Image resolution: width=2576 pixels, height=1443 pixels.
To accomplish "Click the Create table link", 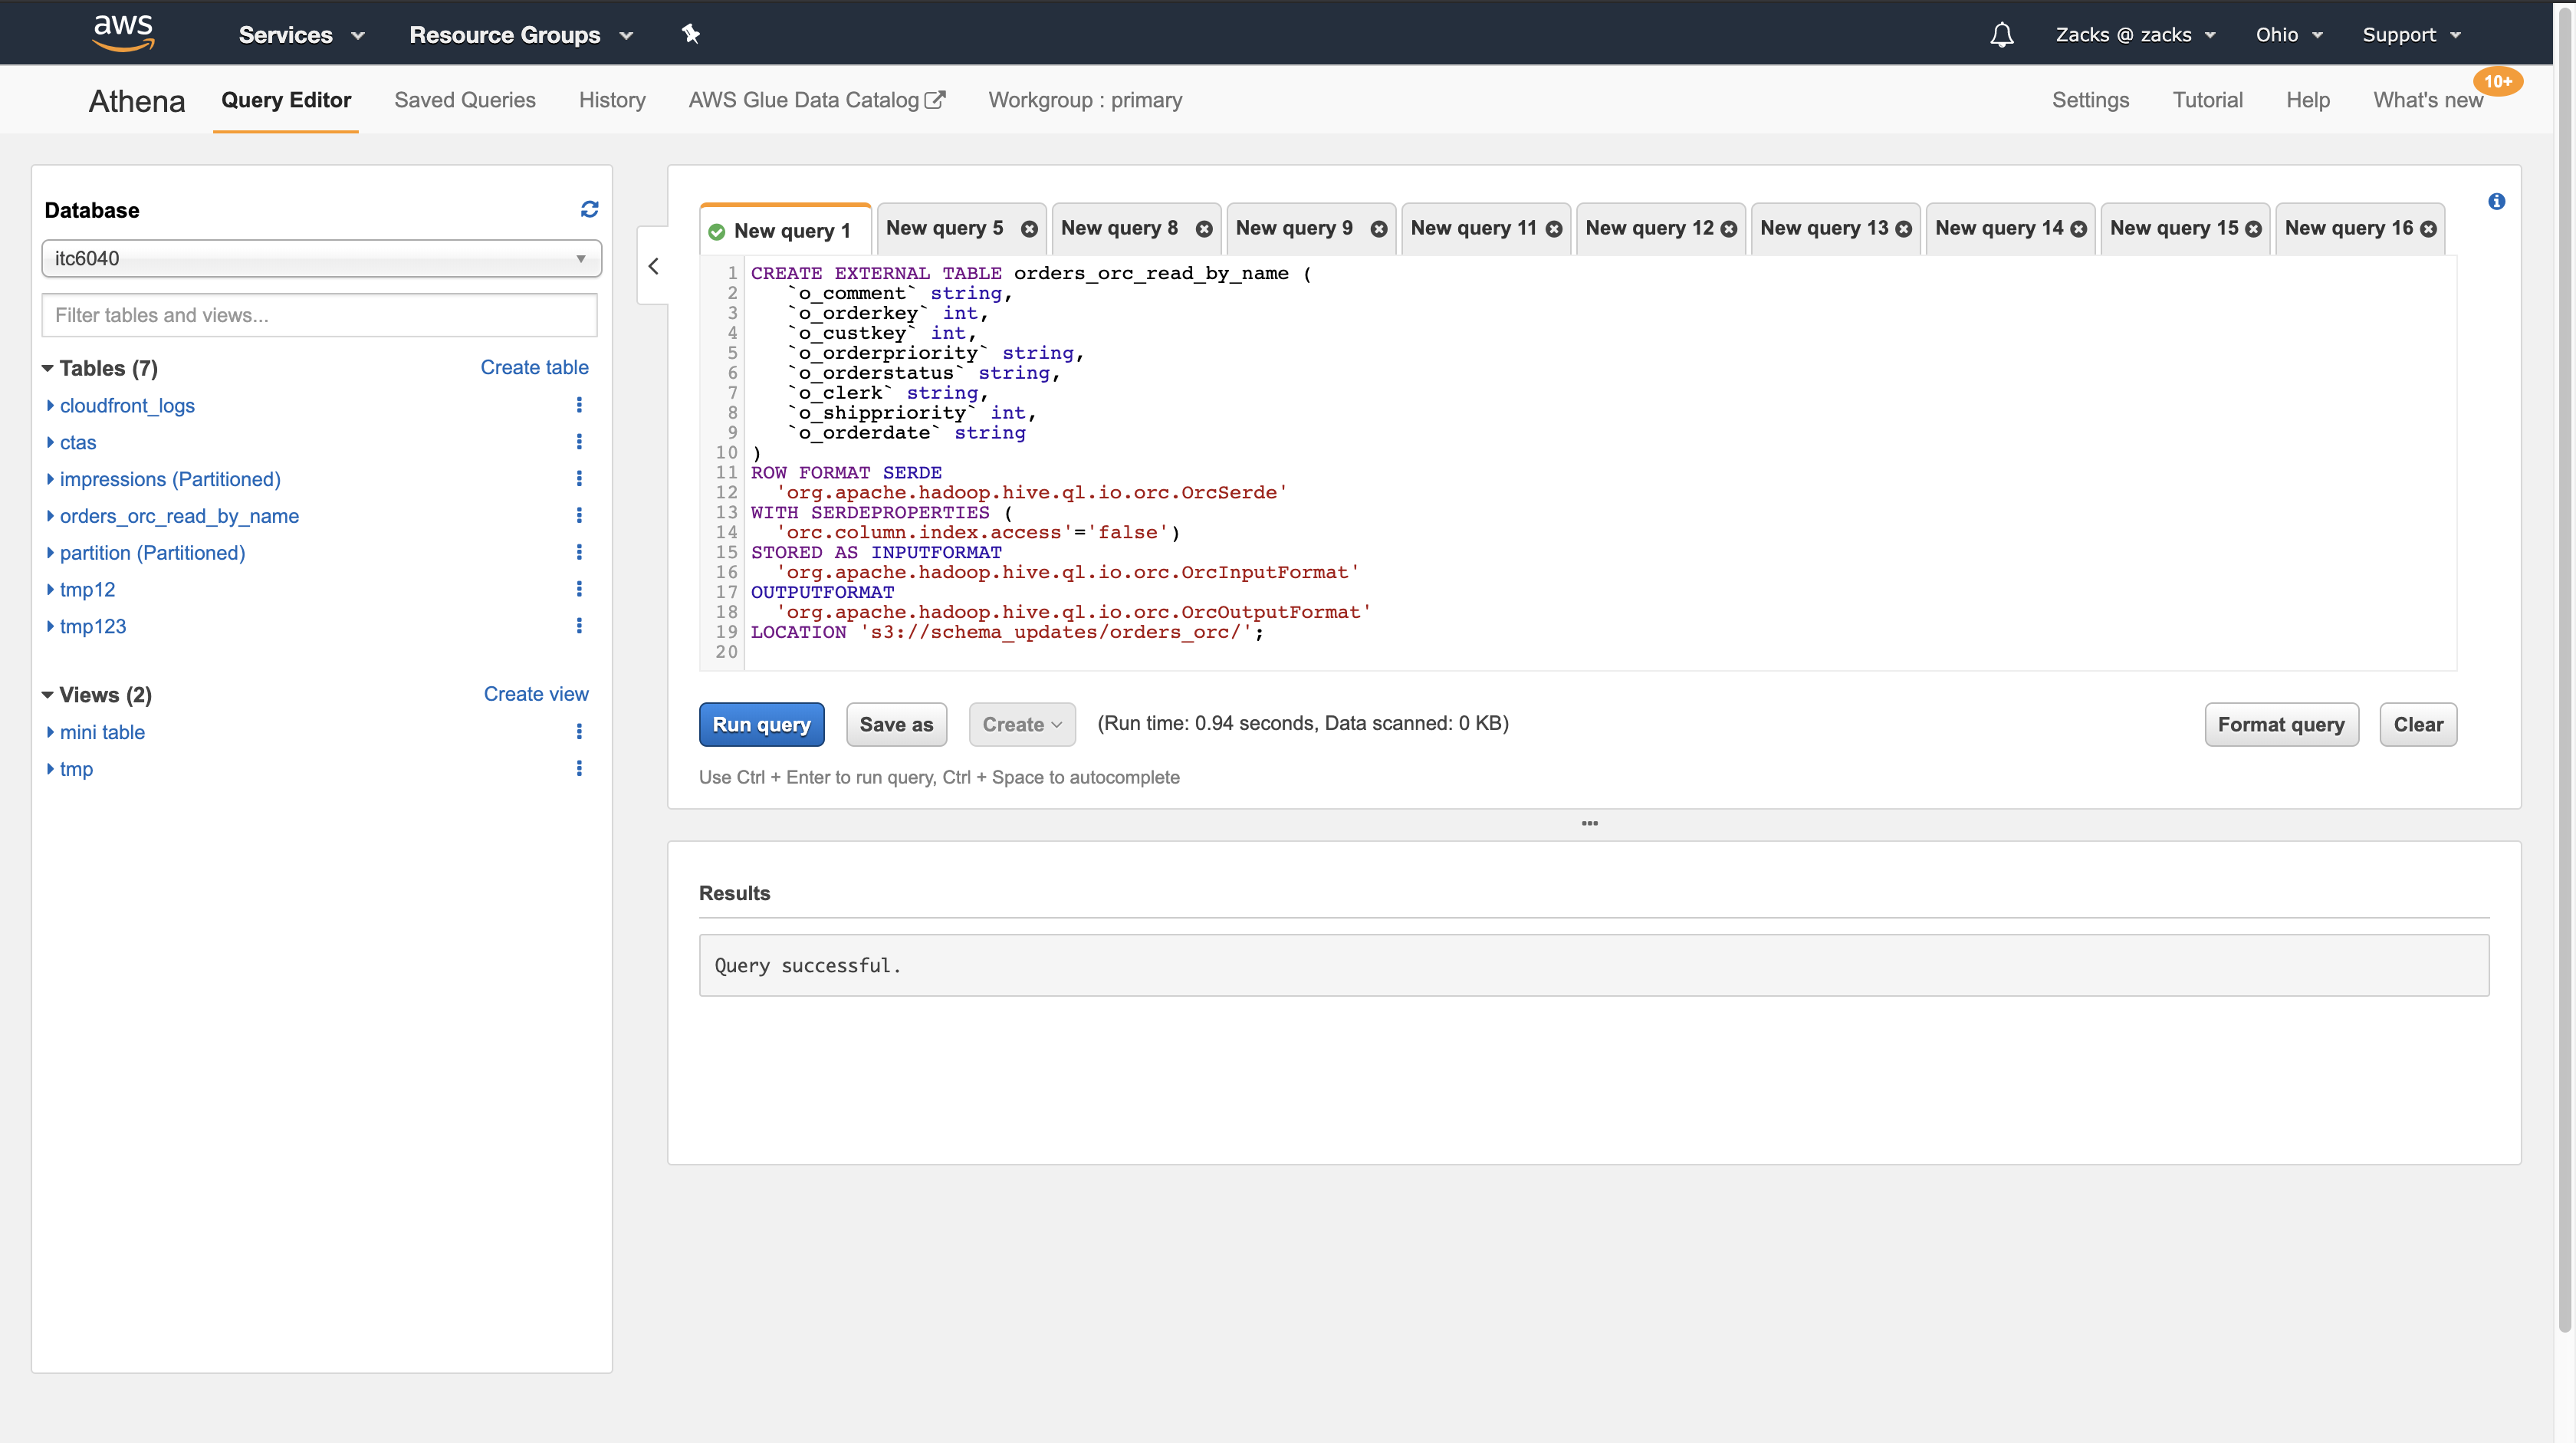I will (534, 367).
